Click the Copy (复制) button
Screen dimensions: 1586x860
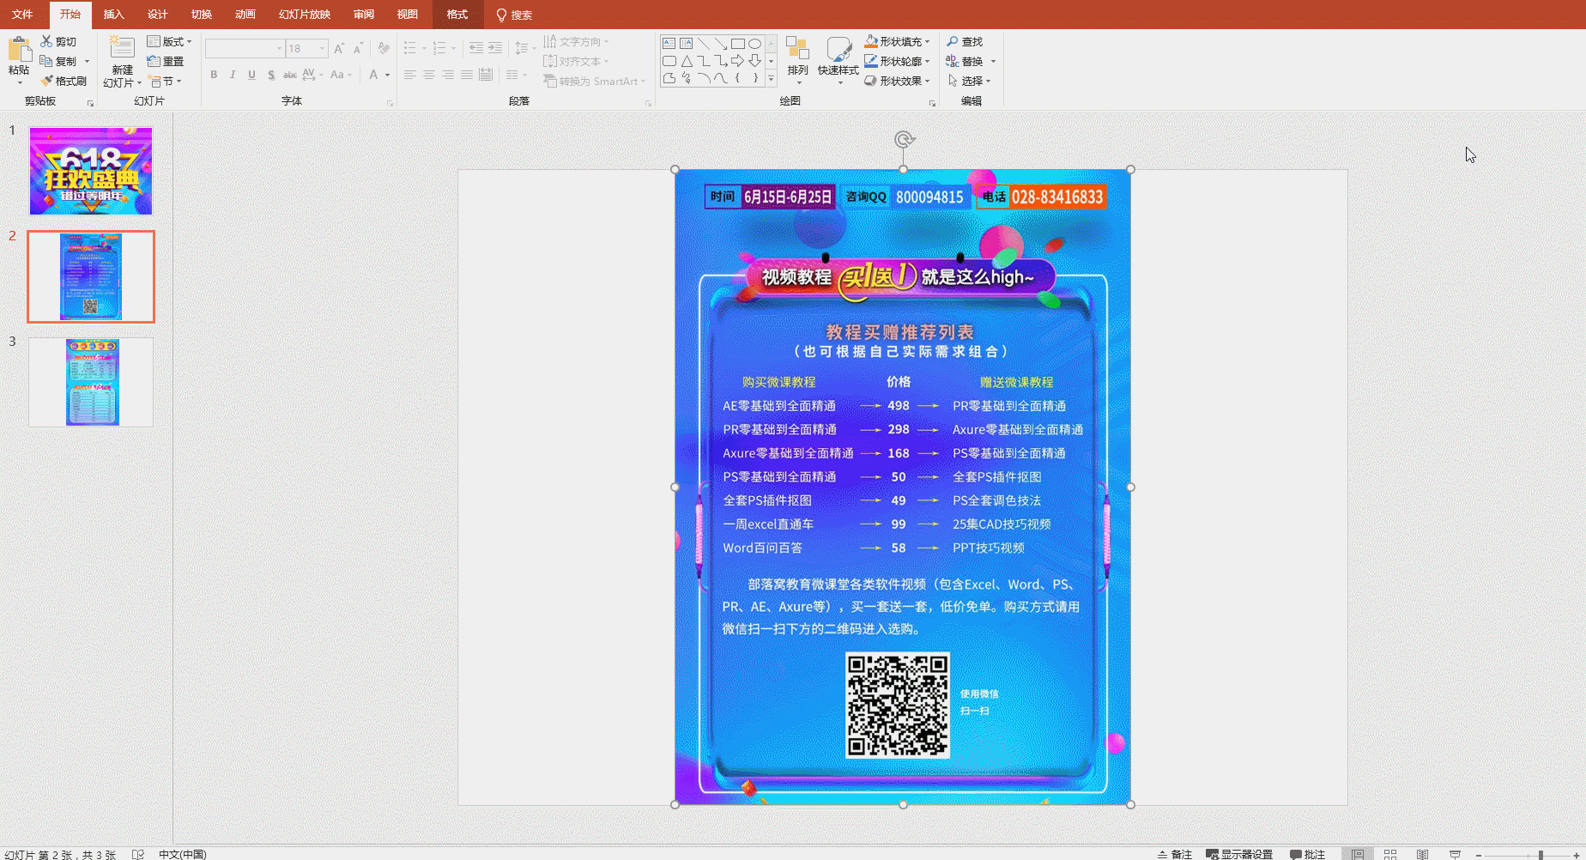click(x=58, y=61)
